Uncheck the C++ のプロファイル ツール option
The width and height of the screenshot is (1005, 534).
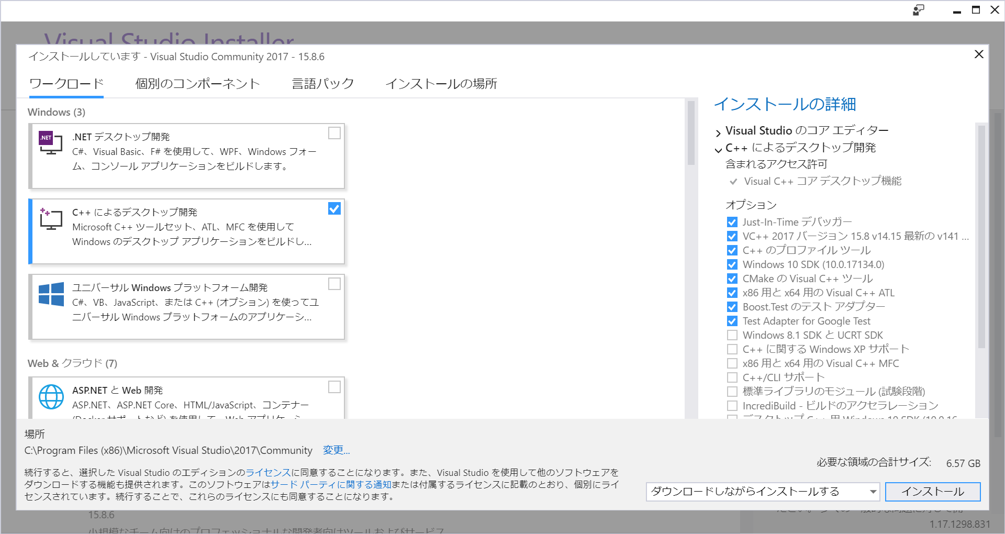pyautogui.click(x=732, y=250)
